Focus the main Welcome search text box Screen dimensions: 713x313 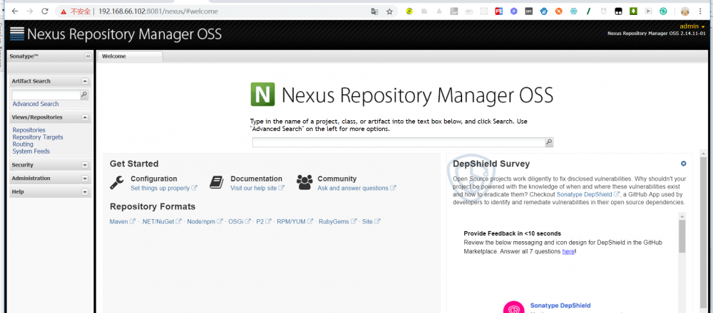[399, 142]
